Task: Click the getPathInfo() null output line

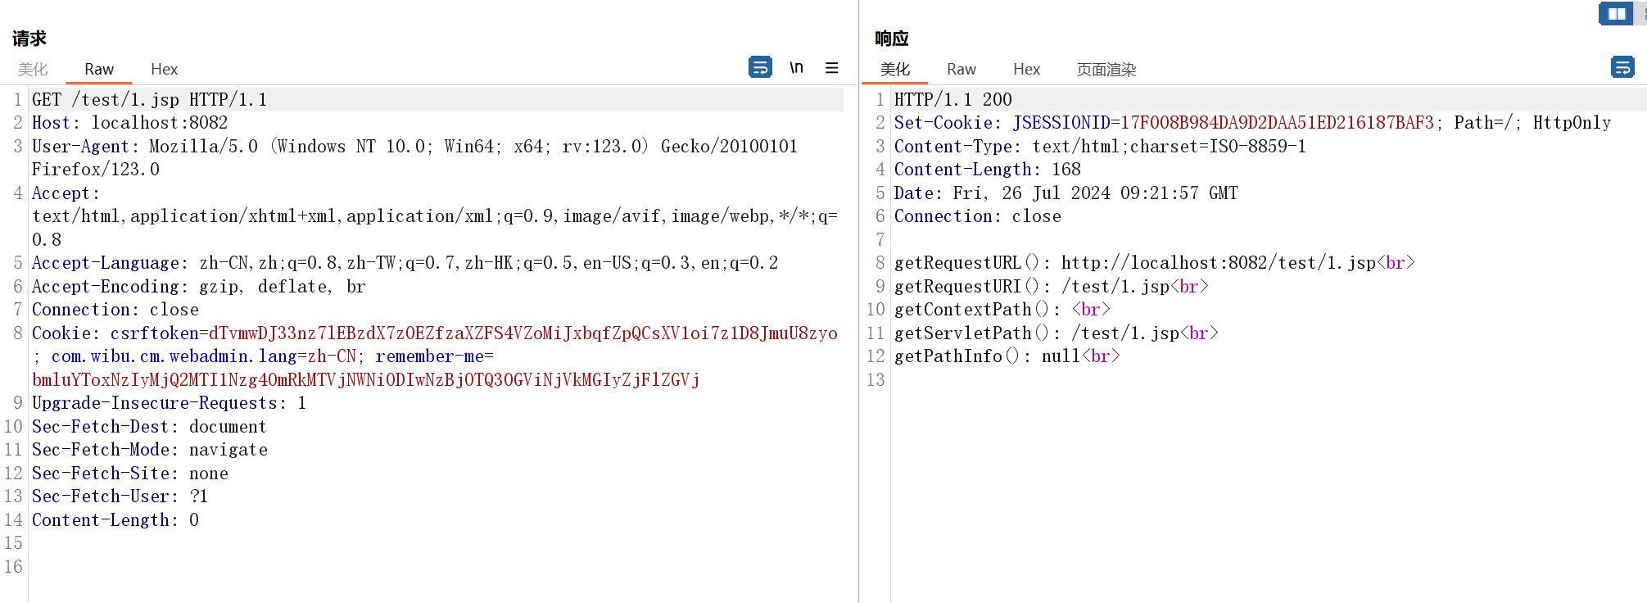Action: coord(1007,356)
